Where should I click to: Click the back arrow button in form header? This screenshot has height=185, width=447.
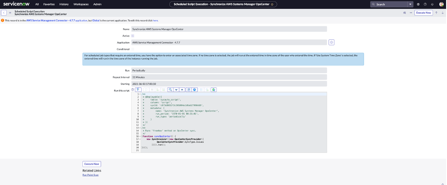click(x=4, y=13)
